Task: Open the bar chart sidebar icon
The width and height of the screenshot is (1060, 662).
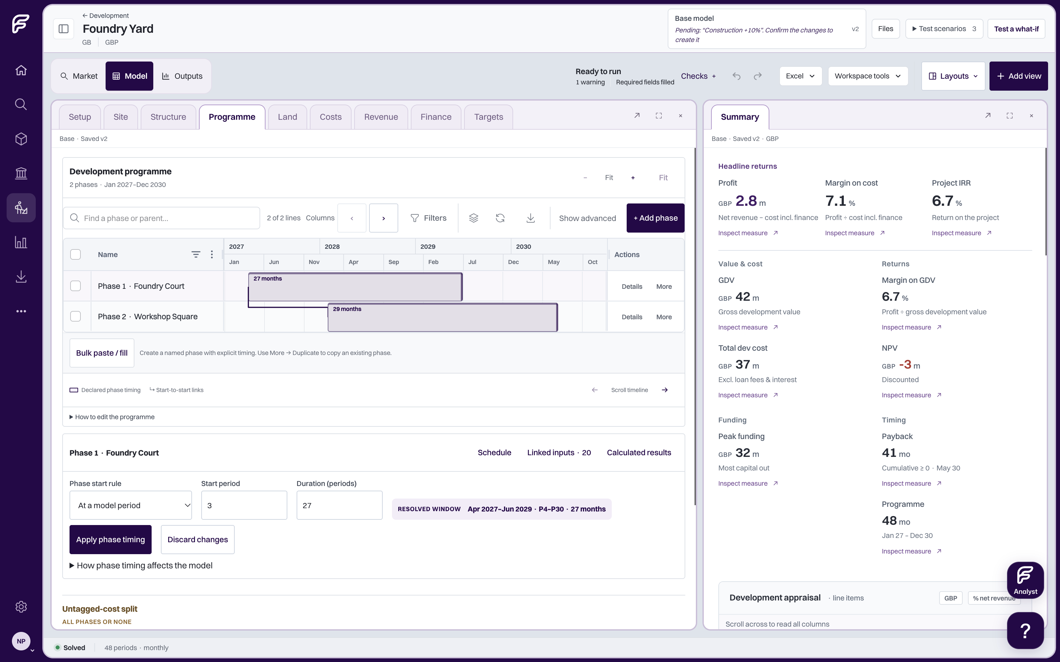Action: click(x=21, y=242)
